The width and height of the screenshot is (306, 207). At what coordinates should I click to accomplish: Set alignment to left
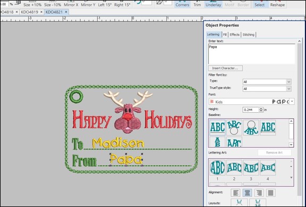click(235, 193)
